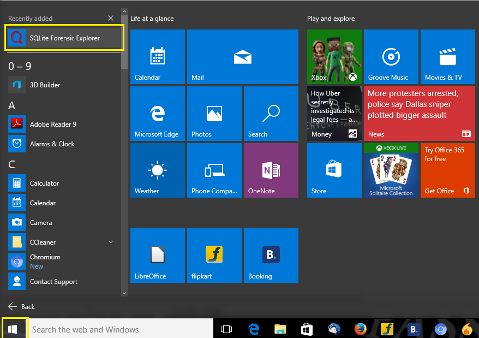Click the Life at a glance group title
The height and width of the screenshot is (338, 479).
coord(152,19)
